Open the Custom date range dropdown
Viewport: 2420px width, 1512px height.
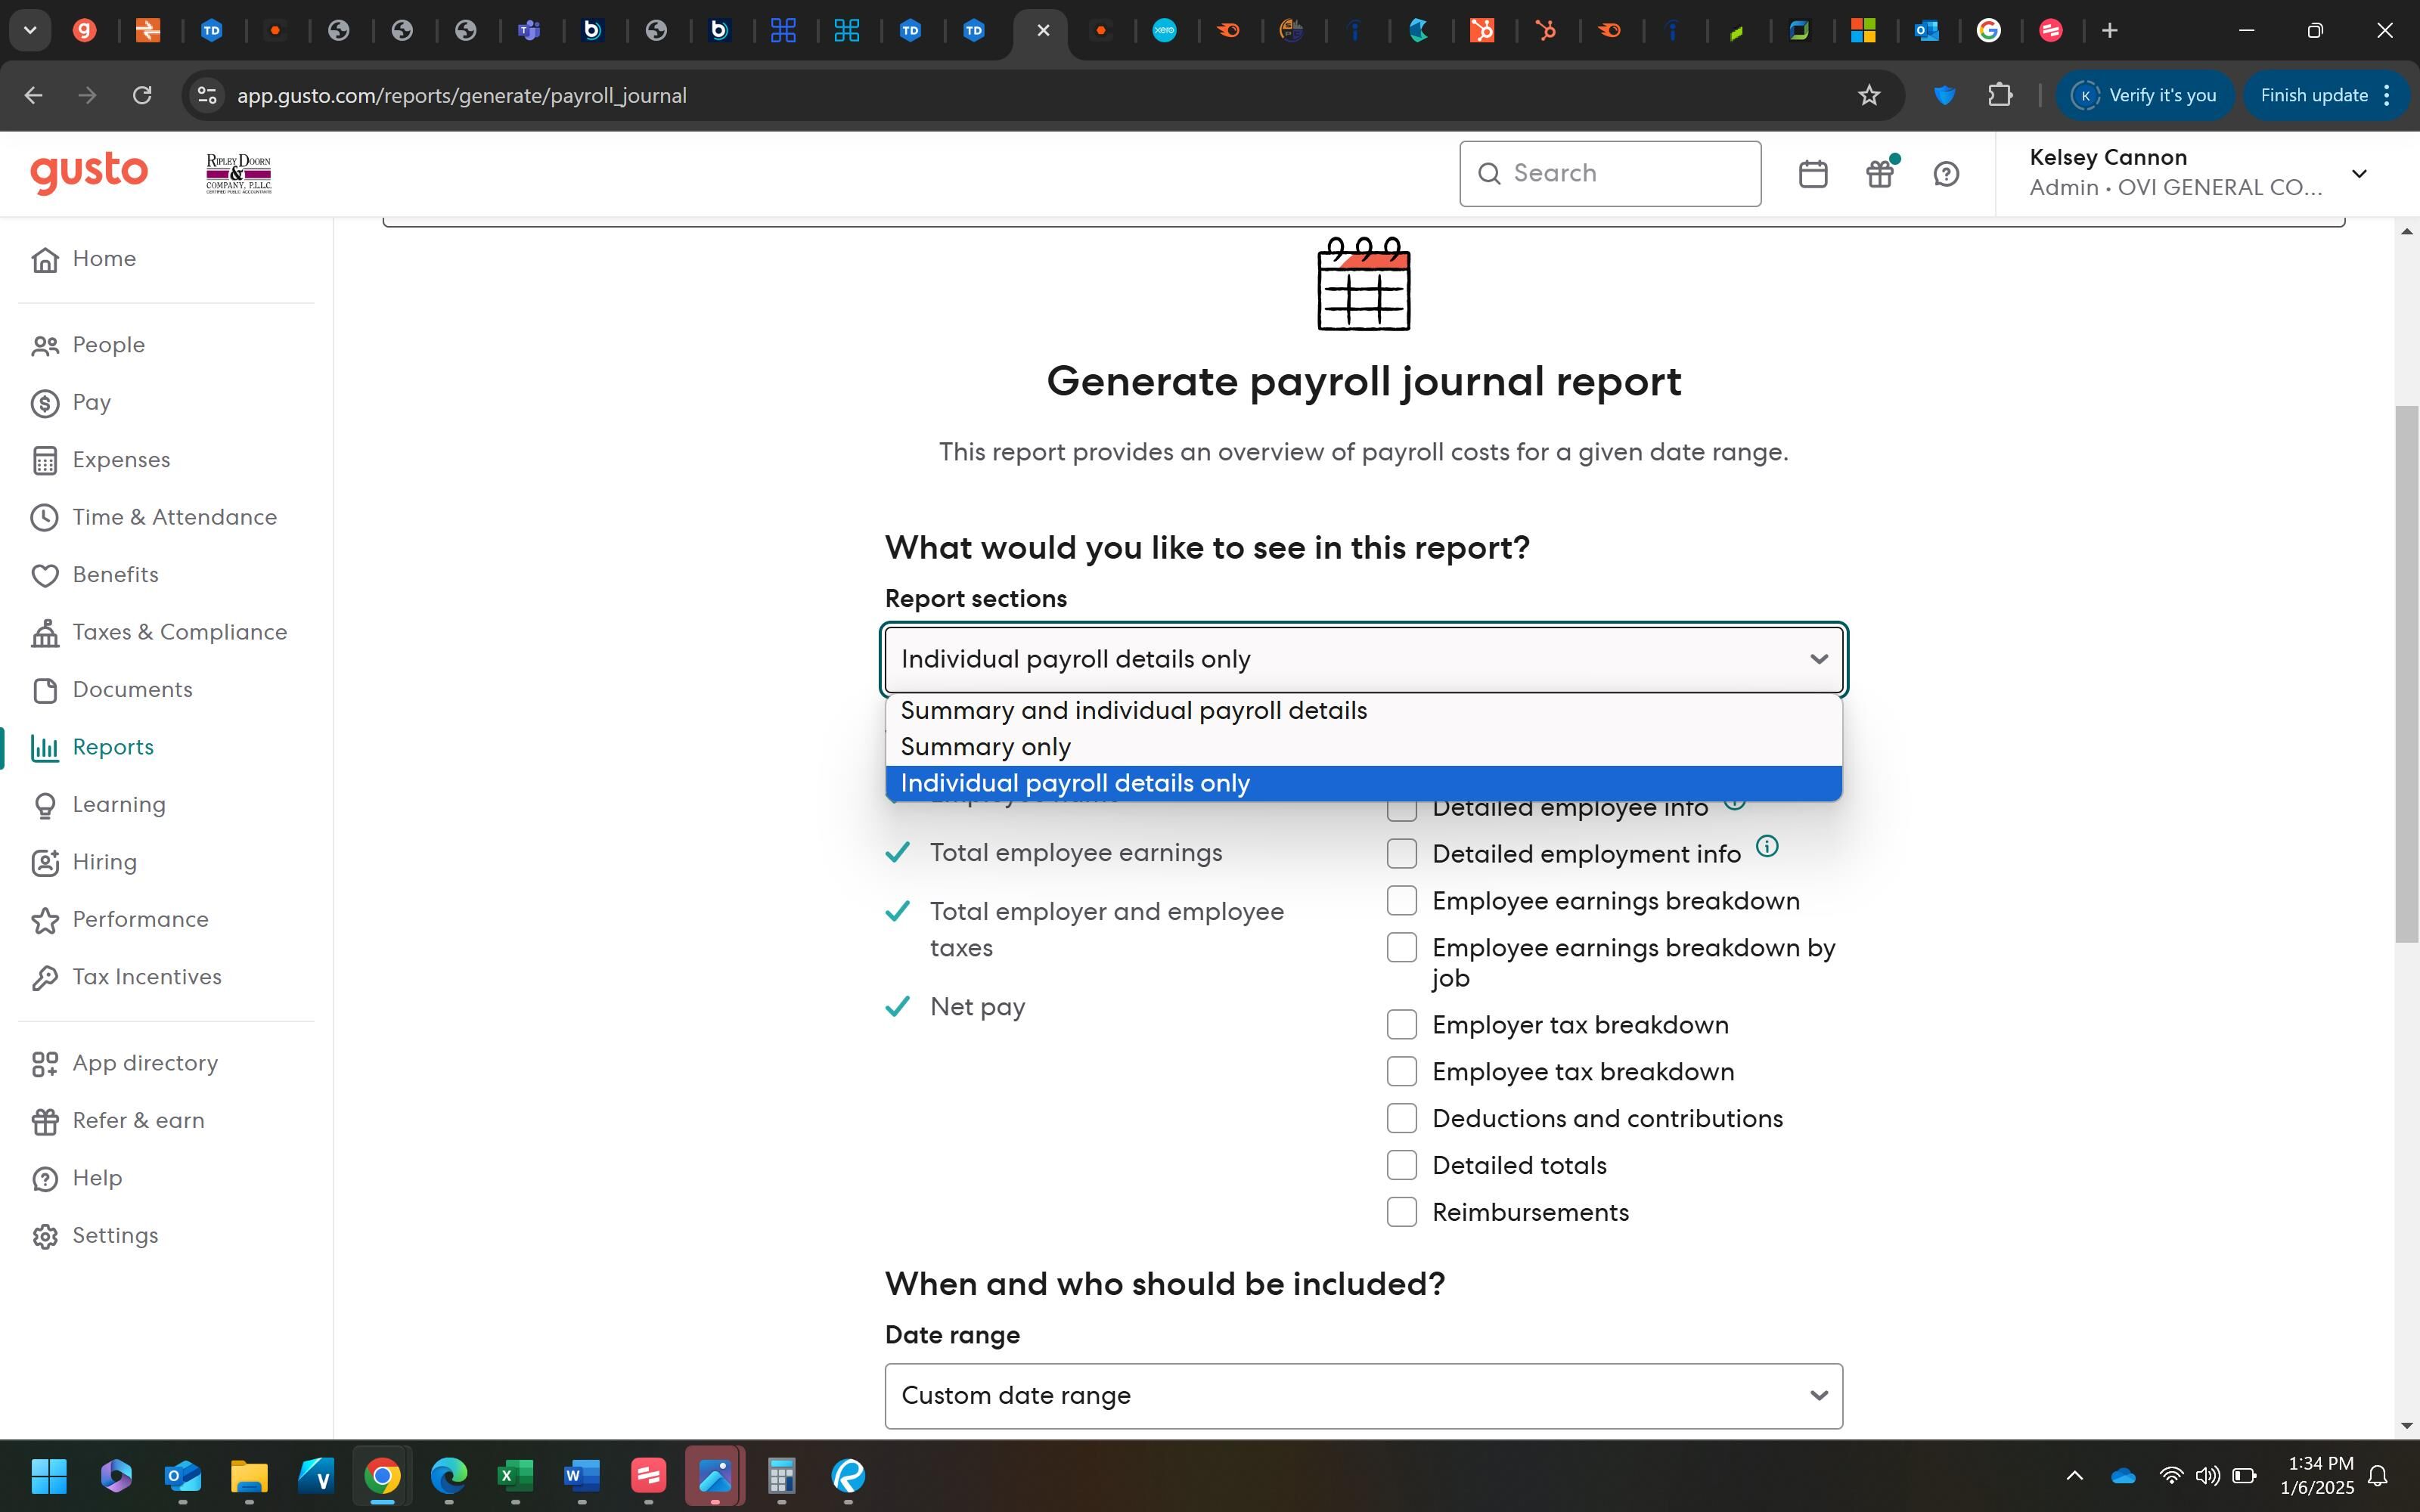[1362, 1395]
